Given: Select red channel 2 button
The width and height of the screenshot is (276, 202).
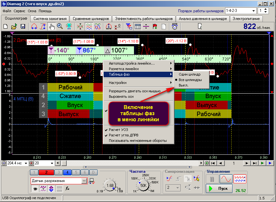Looking at the screenshot, I should click(x=46, y=172).
